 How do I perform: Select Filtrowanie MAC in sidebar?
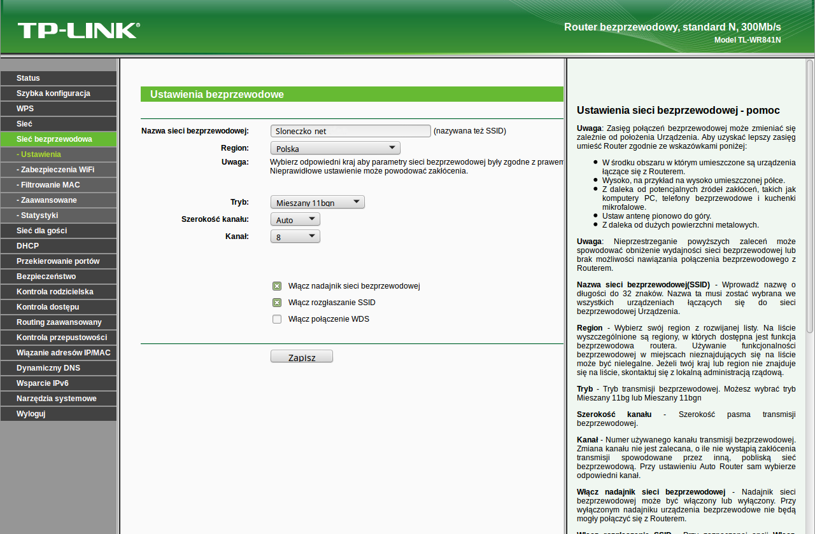tap(59, 185)
